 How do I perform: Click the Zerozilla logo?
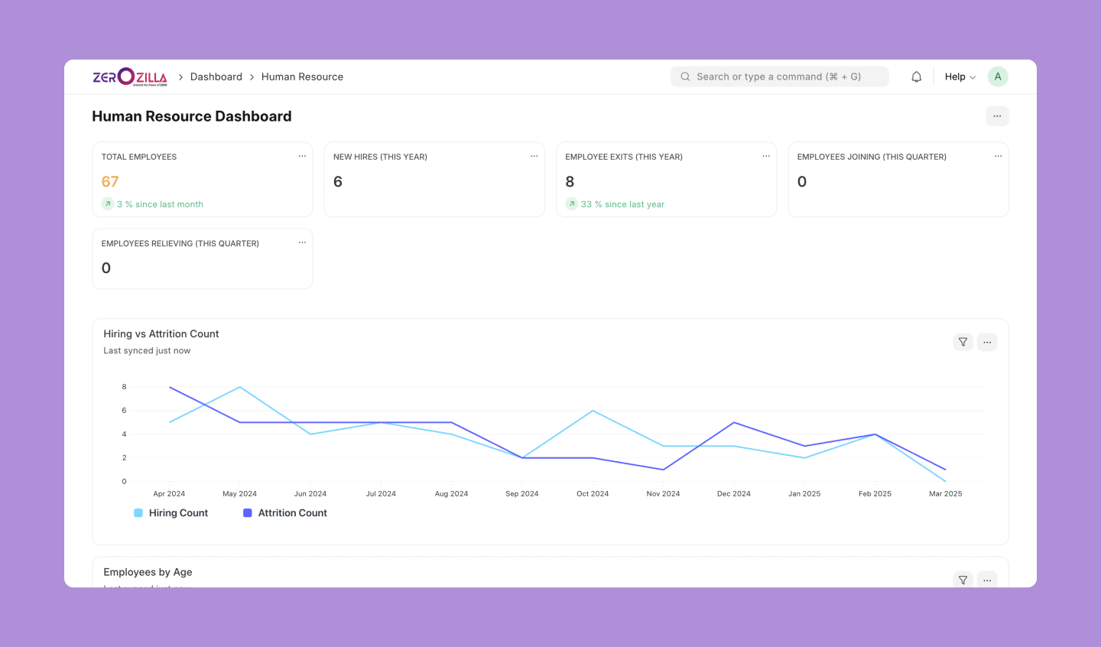tap(130, 76)
